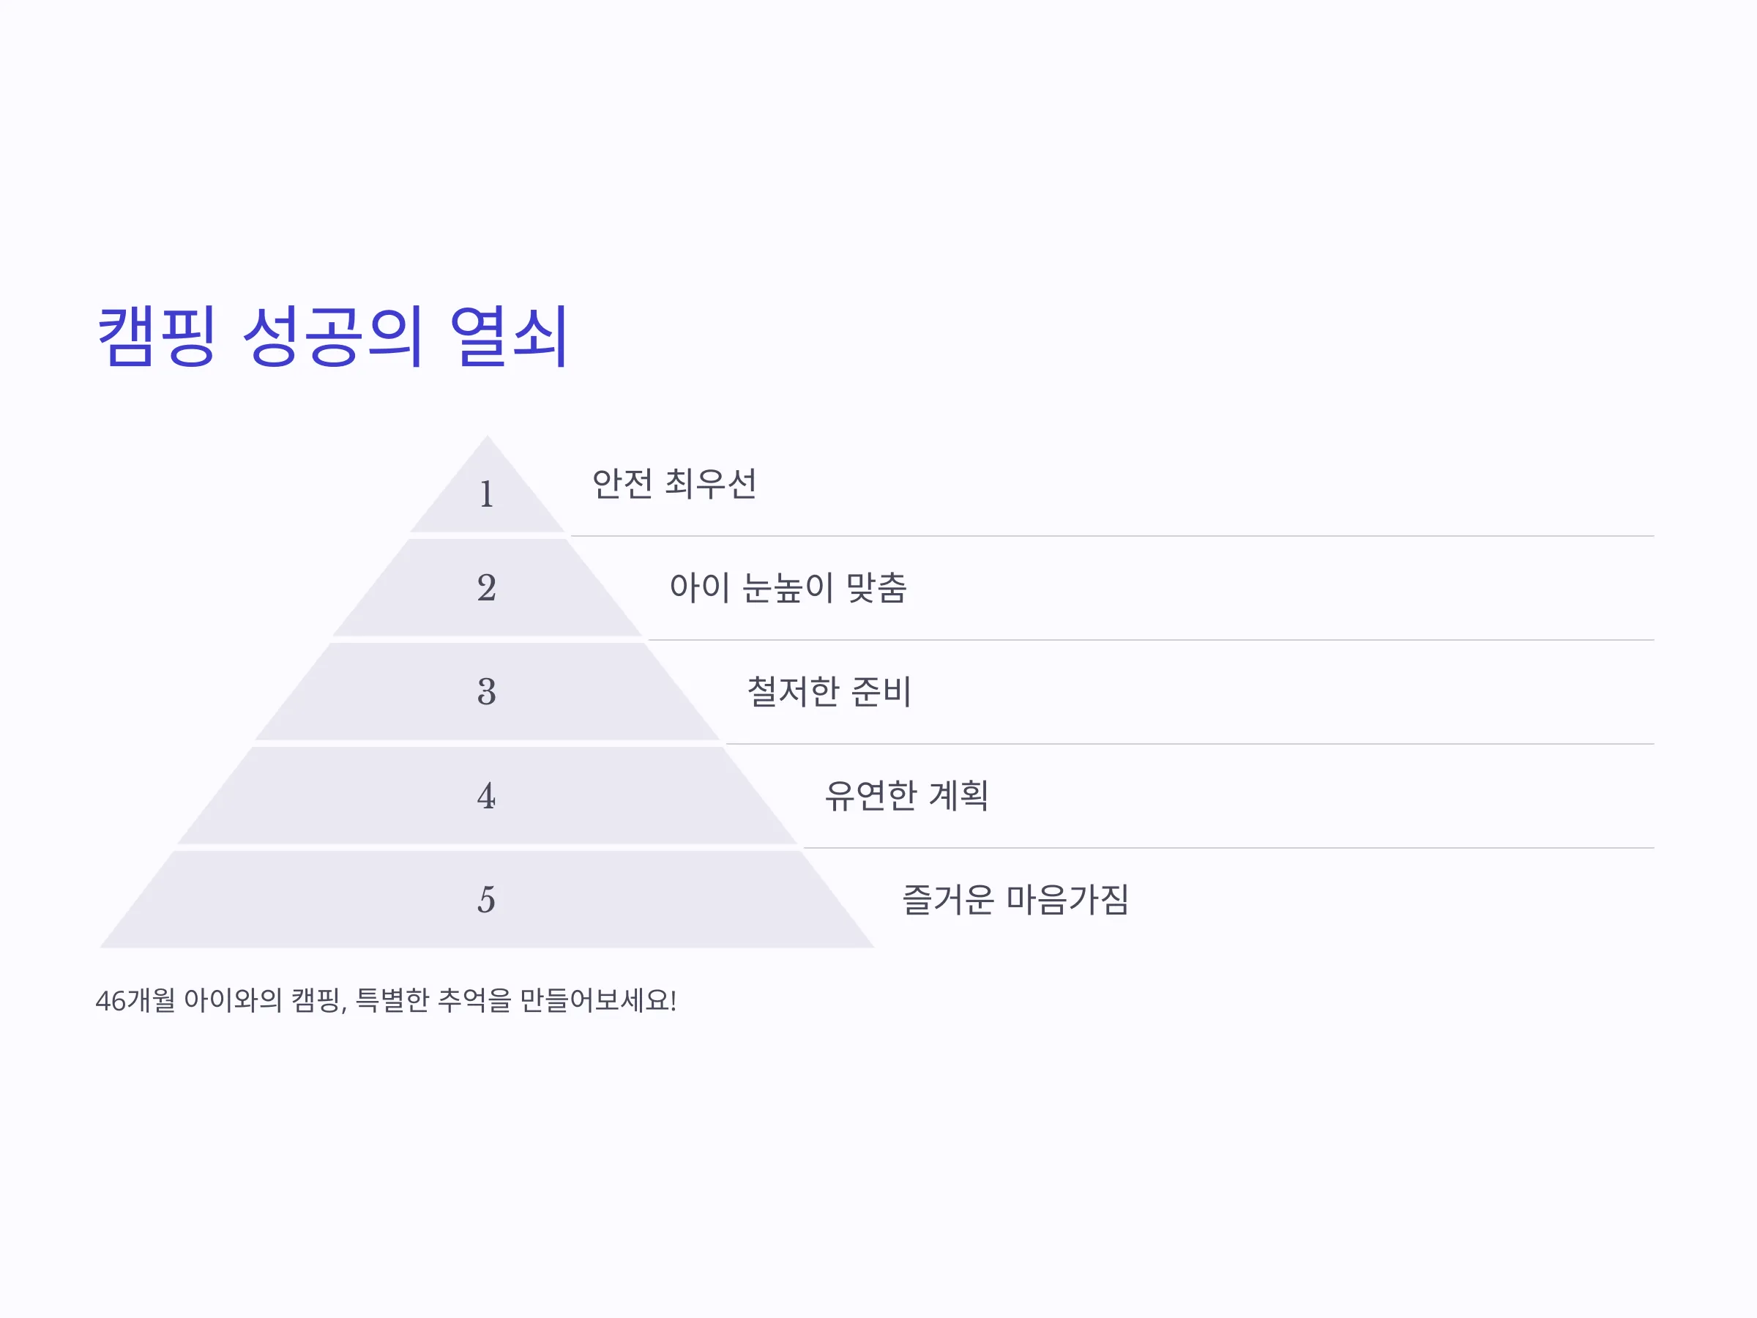Click the label 안전 최우선
Screen dimensions: 1757x1318
pos(674,484)
